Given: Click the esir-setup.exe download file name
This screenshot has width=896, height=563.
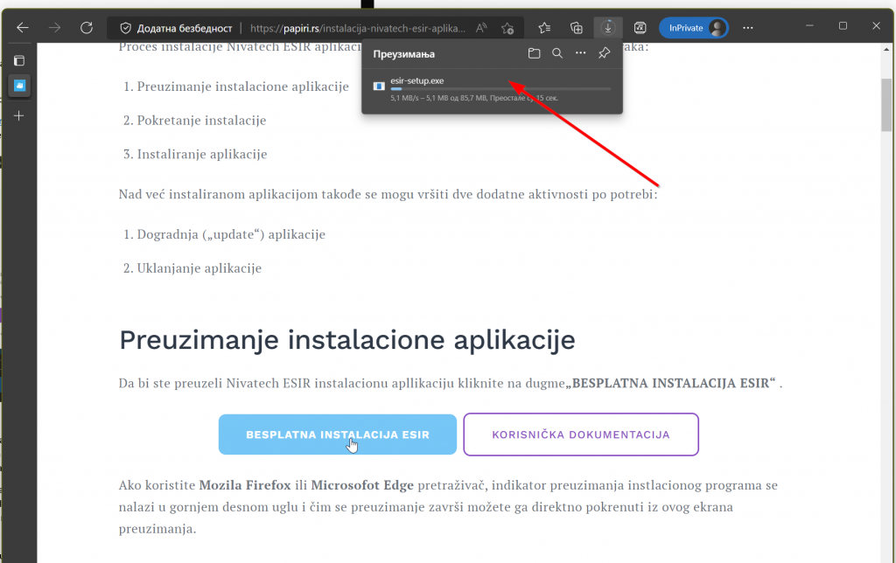Looking at the screenshot, I should [417, 81].
